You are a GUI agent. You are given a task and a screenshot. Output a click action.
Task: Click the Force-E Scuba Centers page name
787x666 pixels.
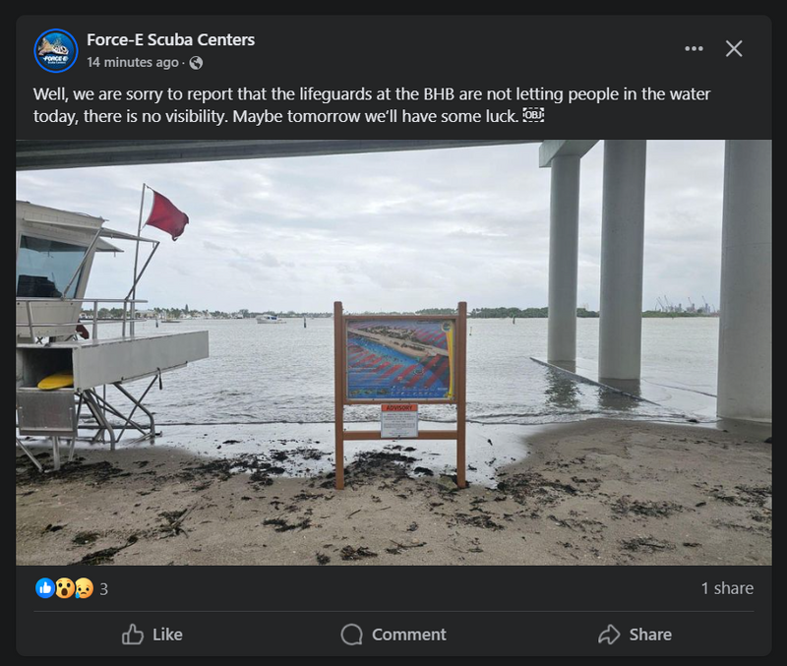pyautogui.click(x=170, y=40)
